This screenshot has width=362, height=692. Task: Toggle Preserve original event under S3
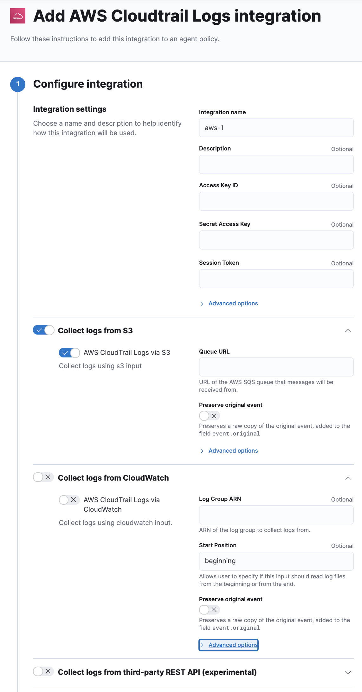click(209, 416)
